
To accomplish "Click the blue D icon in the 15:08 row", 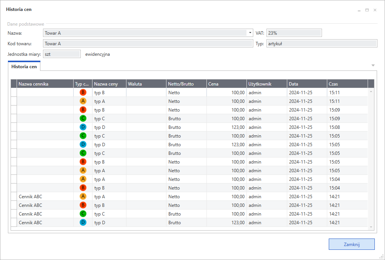I will tap(83, 127).
